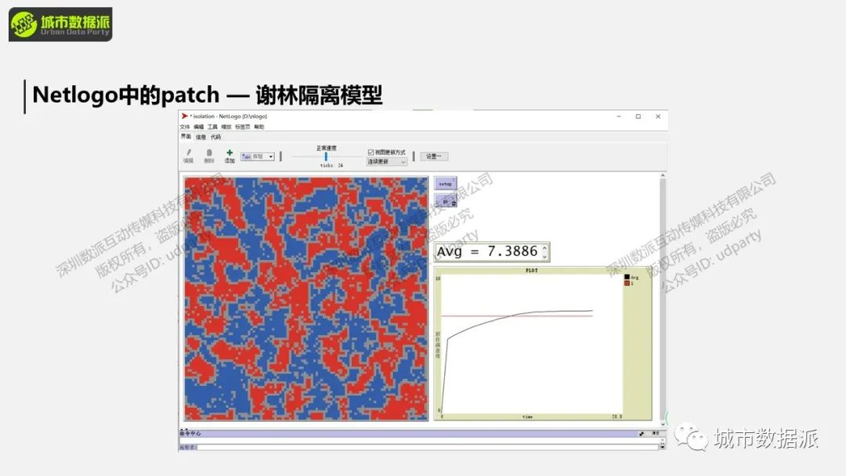
Task: Click the PLOT title on the chart
Action: tap(531, 271)
